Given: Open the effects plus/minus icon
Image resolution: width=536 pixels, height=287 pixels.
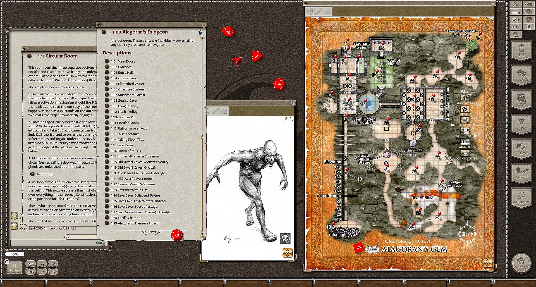Looking at the screenshot, I should pos(516,27).
